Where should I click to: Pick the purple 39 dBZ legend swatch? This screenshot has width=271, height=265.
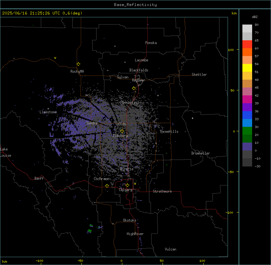(x=247, y=107)
